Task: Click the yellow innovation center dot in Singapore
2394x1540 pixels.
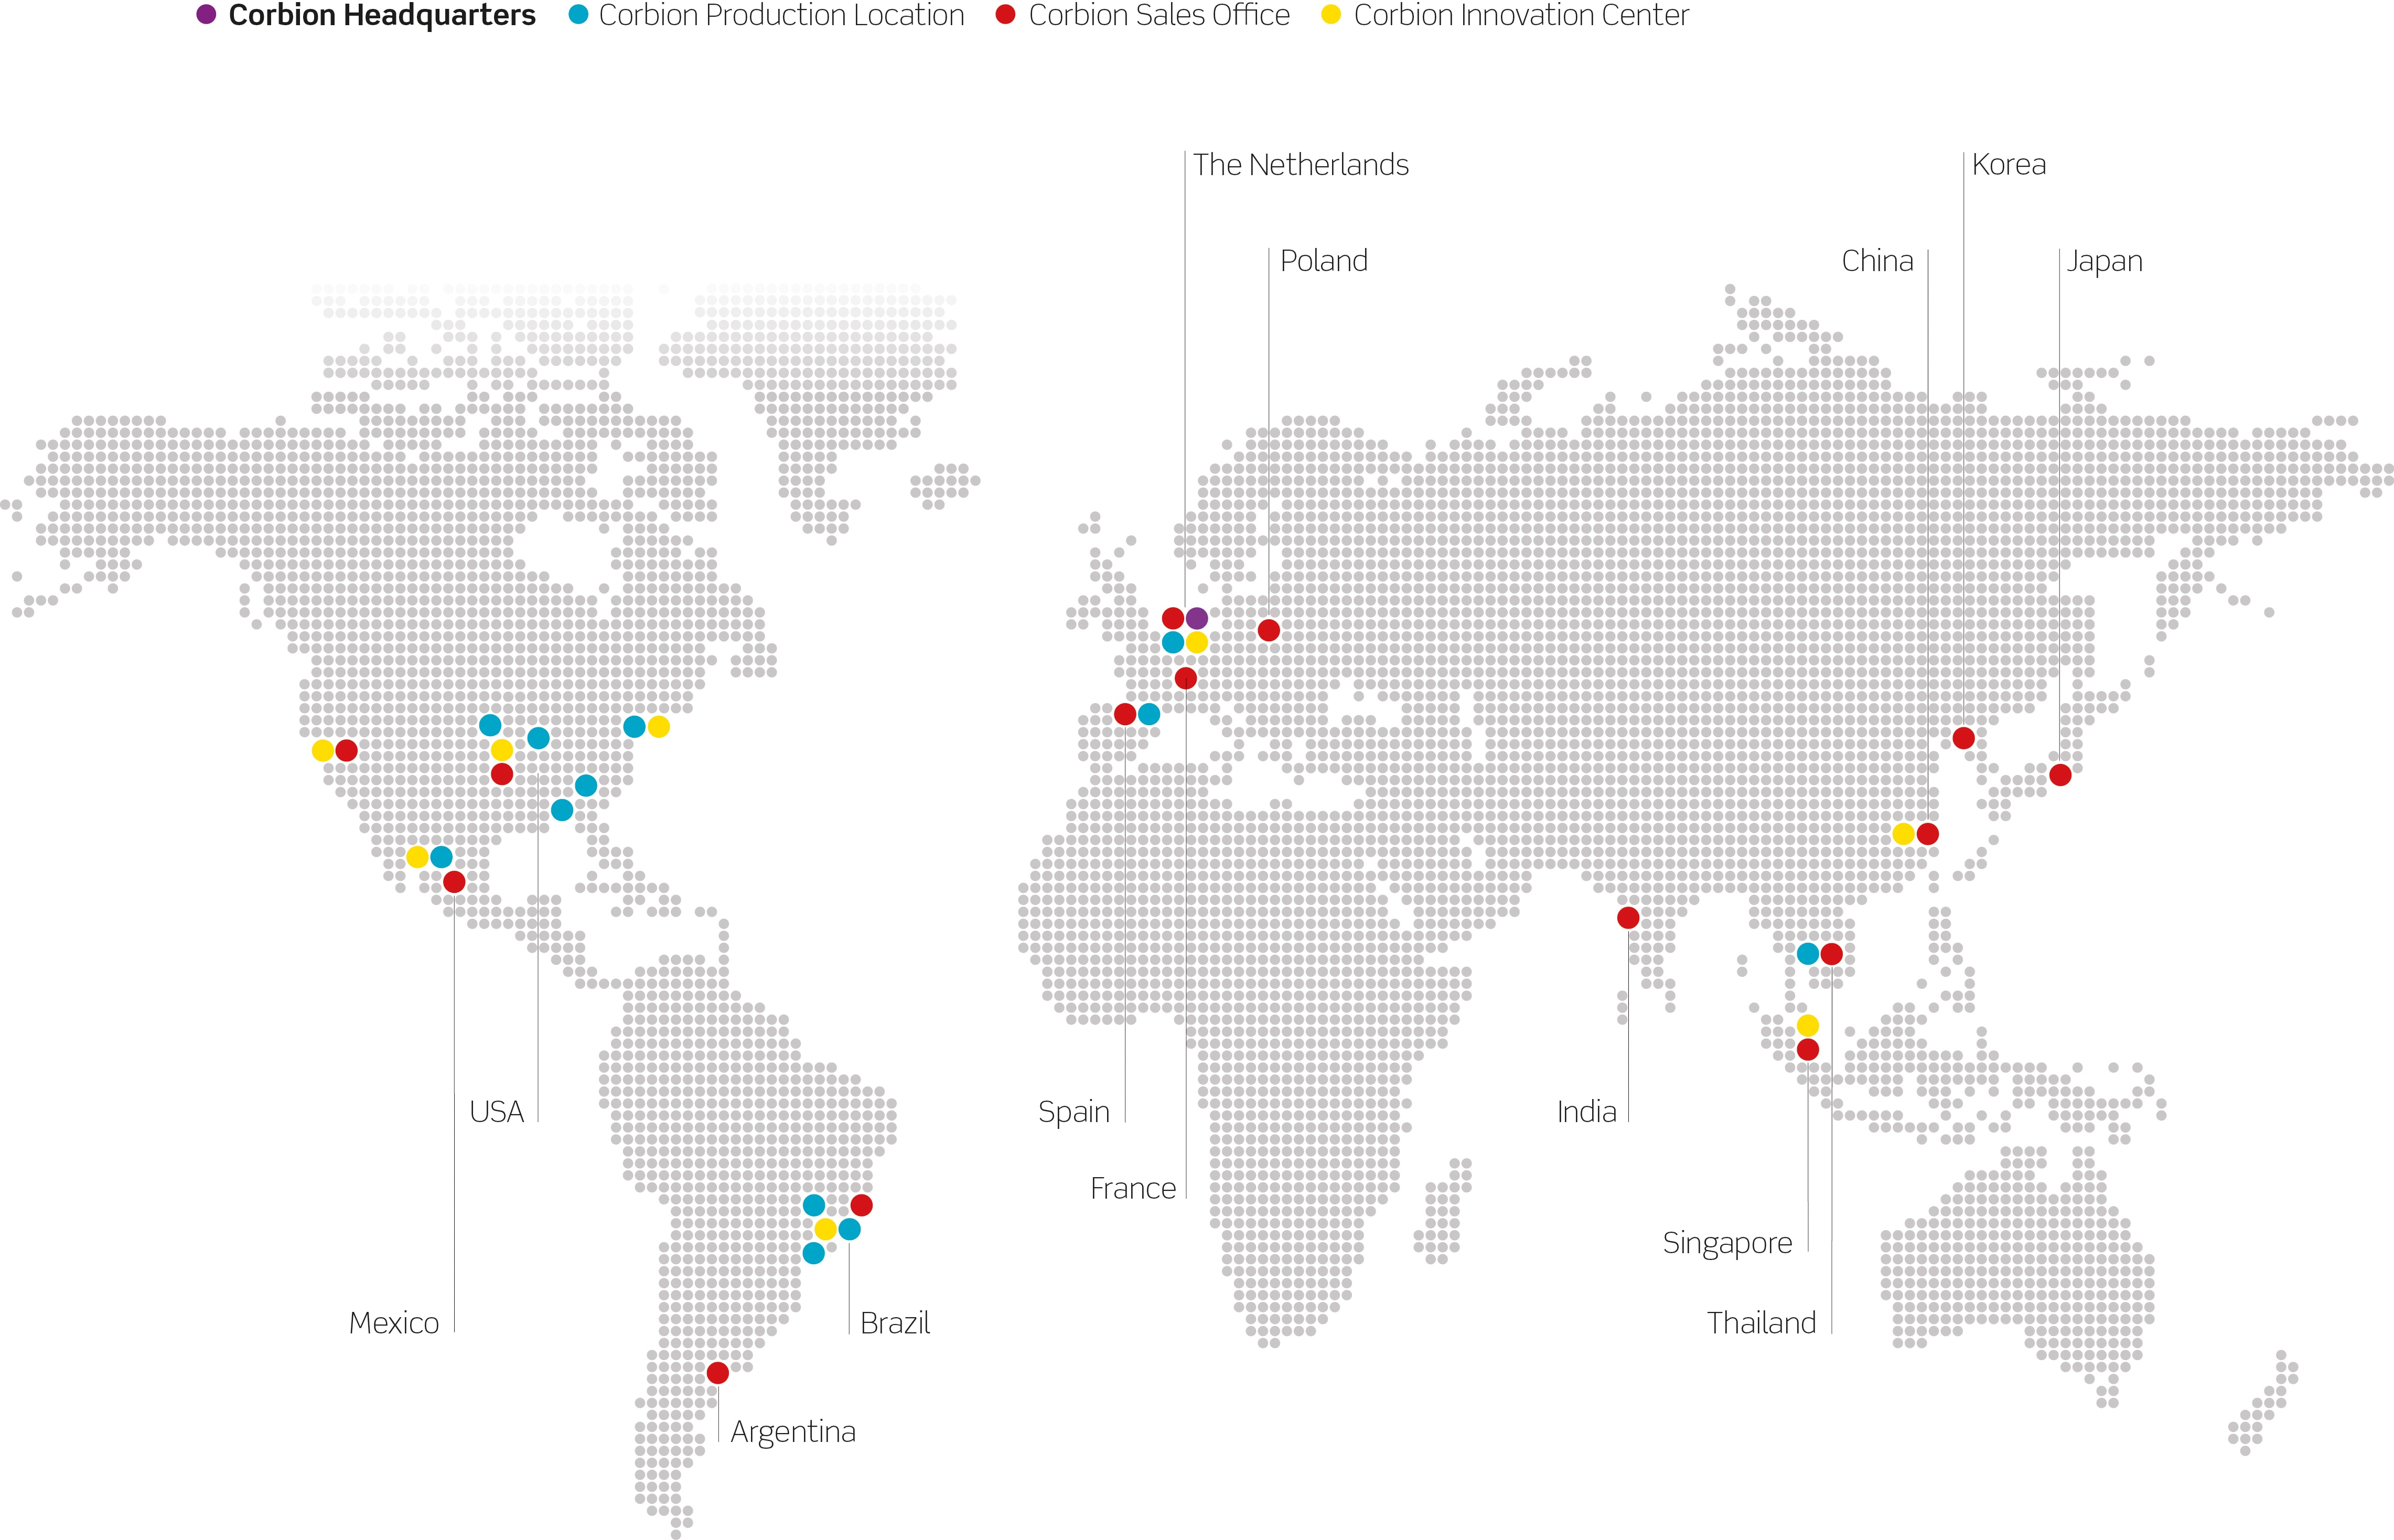Action: coord(1808,1025)
